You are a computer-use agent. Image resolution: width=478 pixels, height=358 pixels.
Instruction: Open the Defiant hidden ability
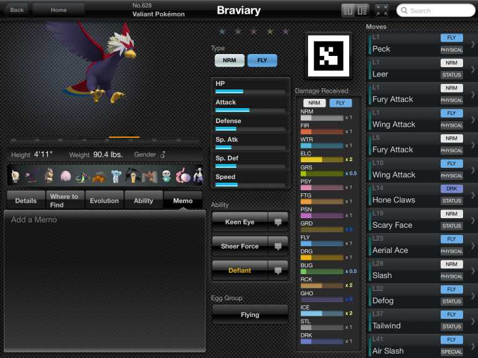[x=240, y=270]
